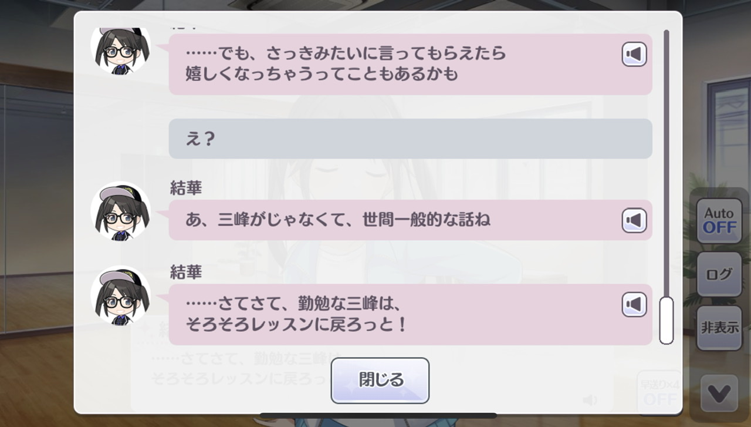Click 結華's avatar beside レッスンに戻ろっと
751x427 pixels.
(x=120, y=295)
